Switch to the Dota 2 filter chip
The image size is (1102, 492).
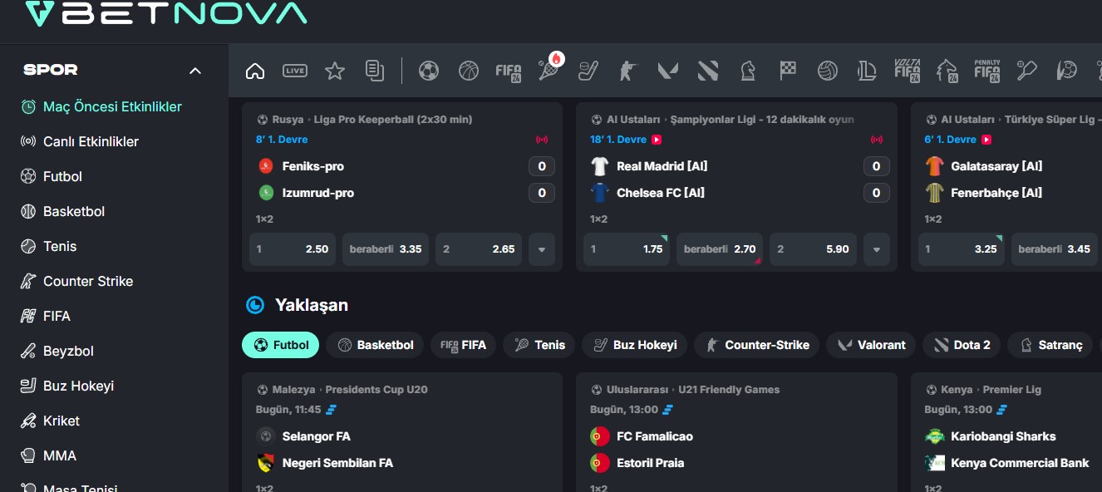[x=961, y=345]
